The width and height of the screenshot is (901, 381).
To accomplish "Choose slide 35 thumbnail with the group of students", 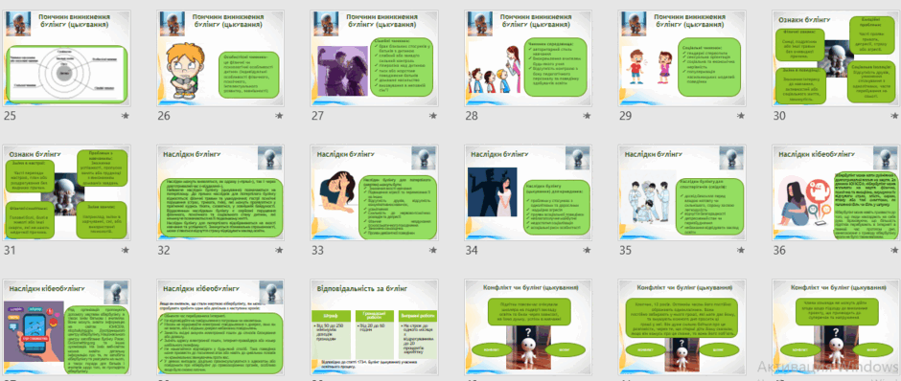I will tap(682, 192).
